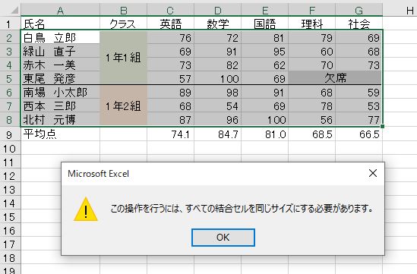The width and height of the screenshot is (417, 274).
Task: Select column B header
Action: [x=123, y=11]
